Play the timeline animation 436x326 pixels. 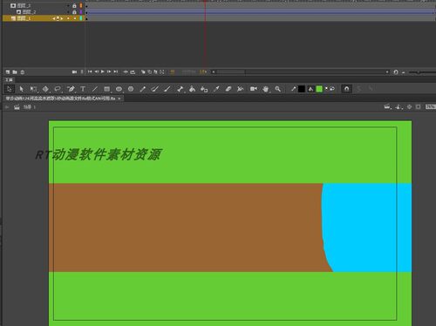103,71
